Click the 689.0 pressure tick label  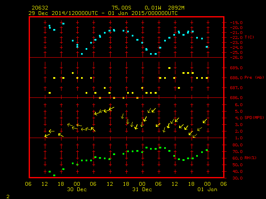click(x=236, y=68)
